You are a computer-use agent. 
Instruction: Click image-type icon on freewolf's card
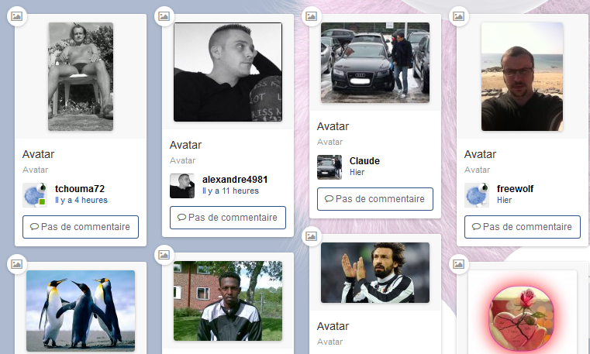pos(458,16)
